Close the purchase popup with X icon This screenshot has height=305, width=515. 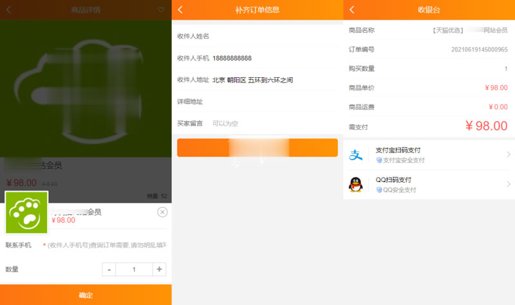(162, 212)
